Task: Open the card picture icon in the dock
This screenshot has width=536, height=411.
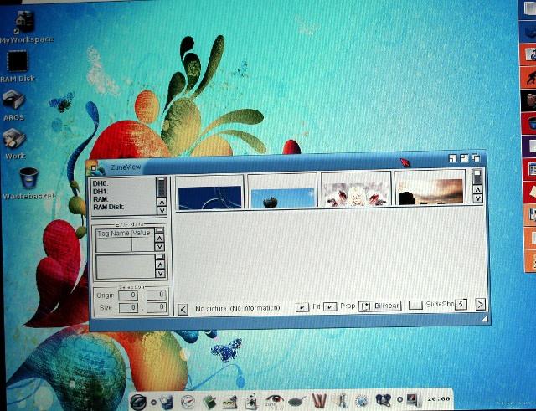Action: 229,402
